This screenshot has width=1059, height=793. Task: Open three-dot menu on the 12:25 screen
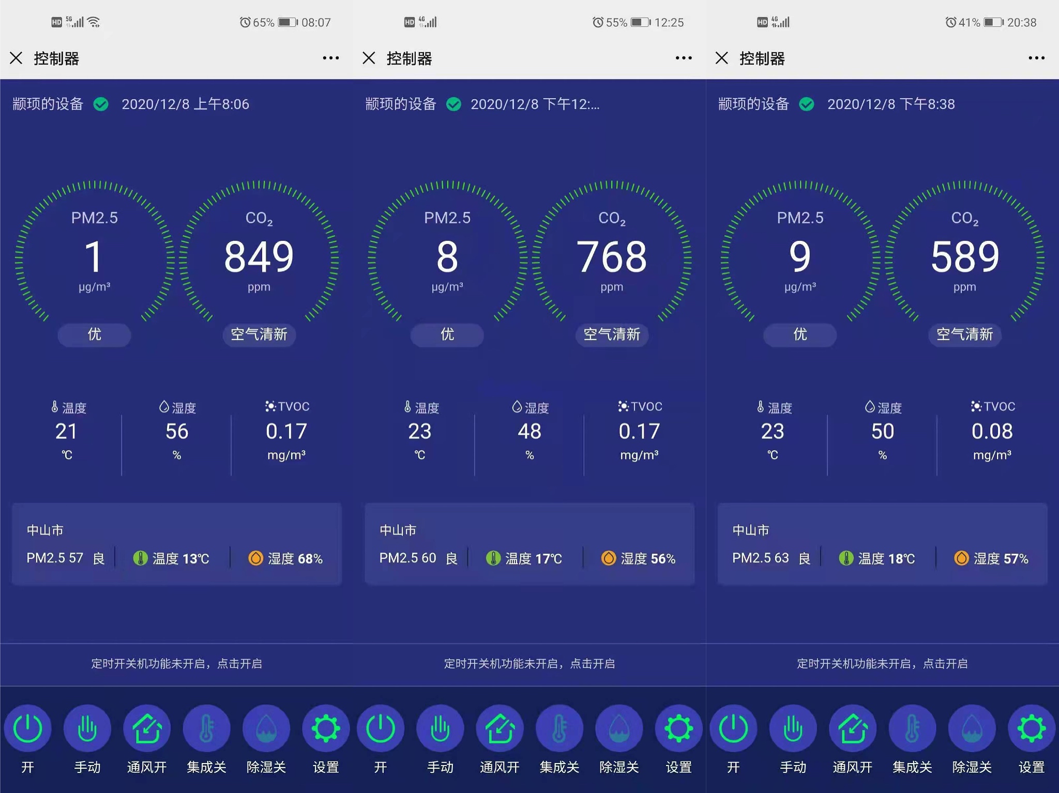coord(684,58)
